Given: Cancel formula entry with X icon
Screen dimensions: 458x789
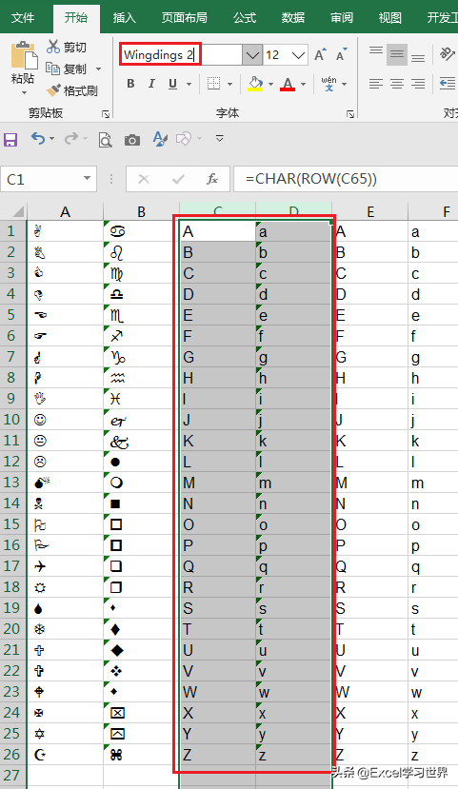Looking at the screenshot, I should [x=144, y=179].
